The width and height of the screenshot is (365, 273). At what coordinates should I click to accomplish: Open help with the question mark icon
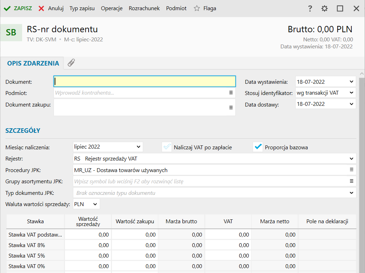click(x=310, y=8)
